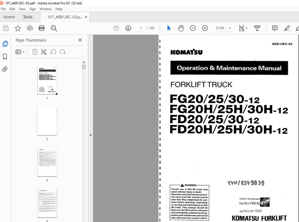Click the 'Operation & Maintenance Manual' heading
Screen dimensions: 299x222
pos(229,68)
